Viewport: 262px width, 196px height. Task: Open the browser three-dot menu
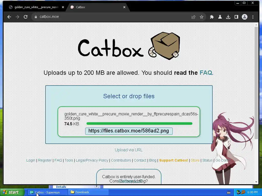coord(253,17)
